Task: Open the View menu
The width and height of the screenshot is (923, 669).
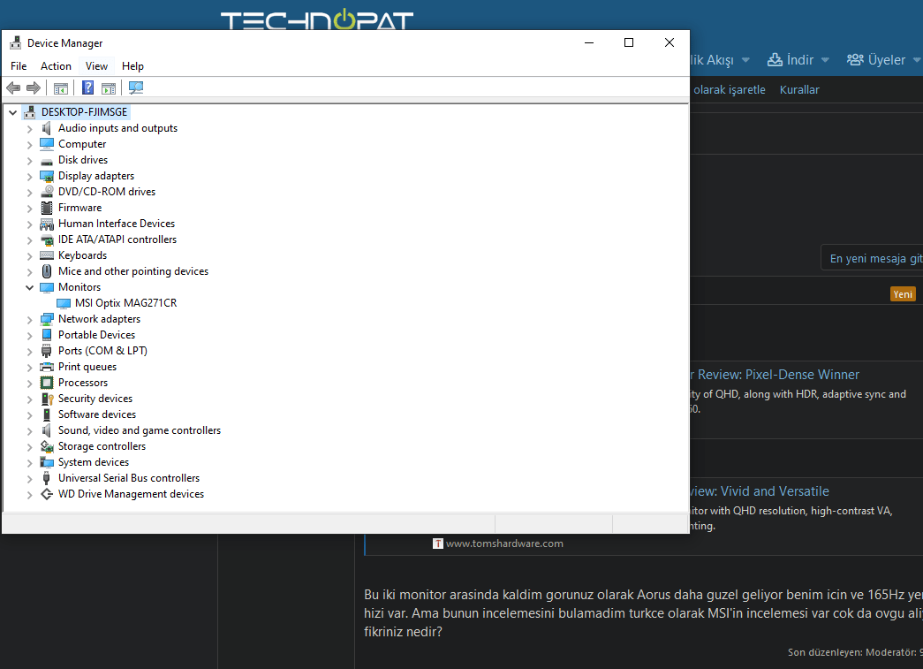Action: [x=96, y=66]
